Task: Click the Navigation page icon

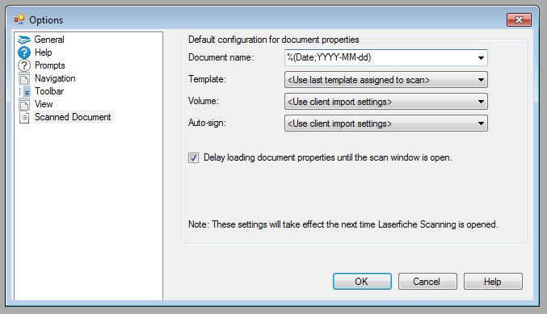Action: pos(24,78)
